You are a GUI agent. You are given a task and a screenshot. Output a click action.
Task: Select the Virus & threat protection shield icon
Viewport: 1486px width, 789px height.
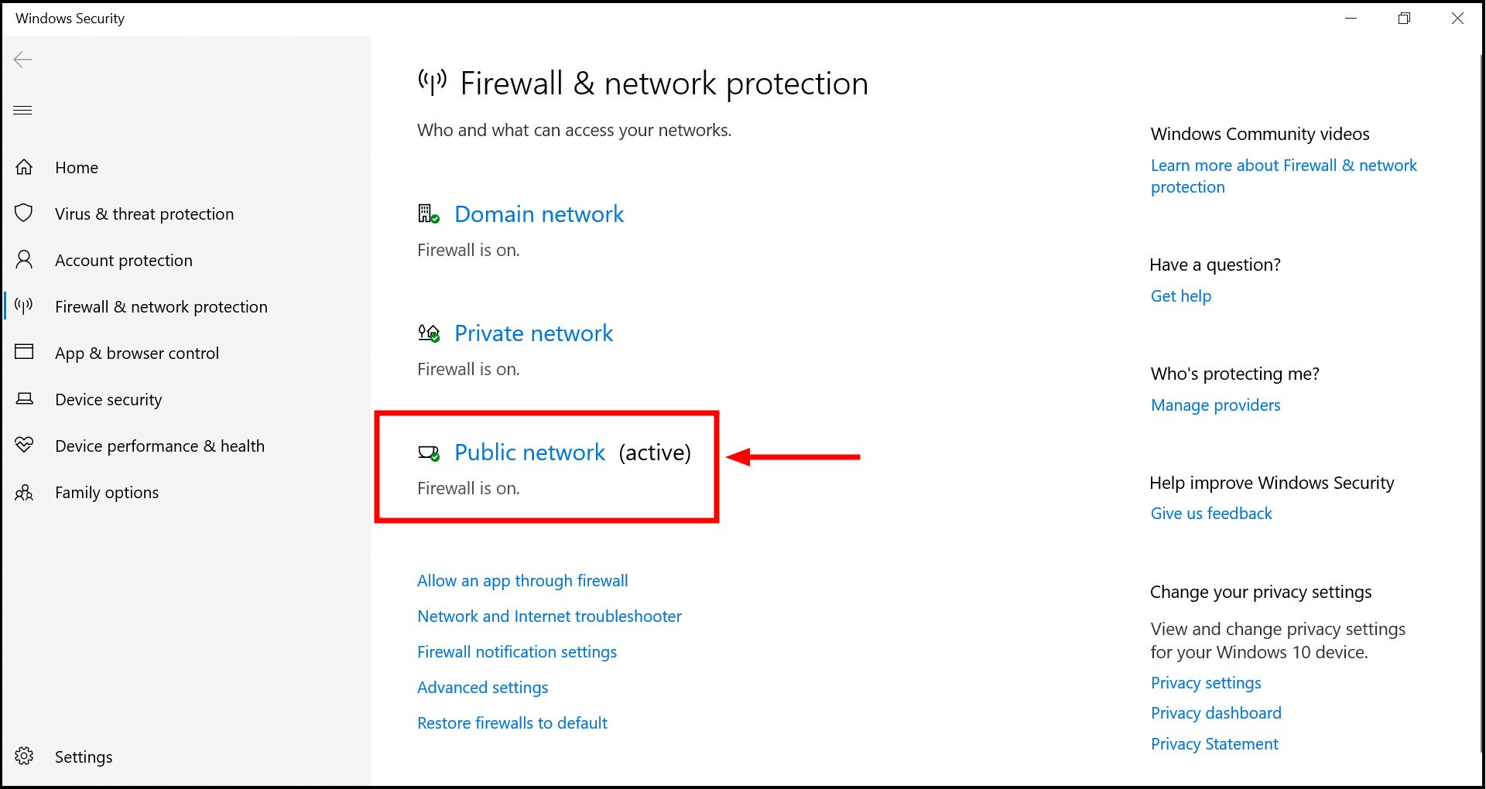24,213
